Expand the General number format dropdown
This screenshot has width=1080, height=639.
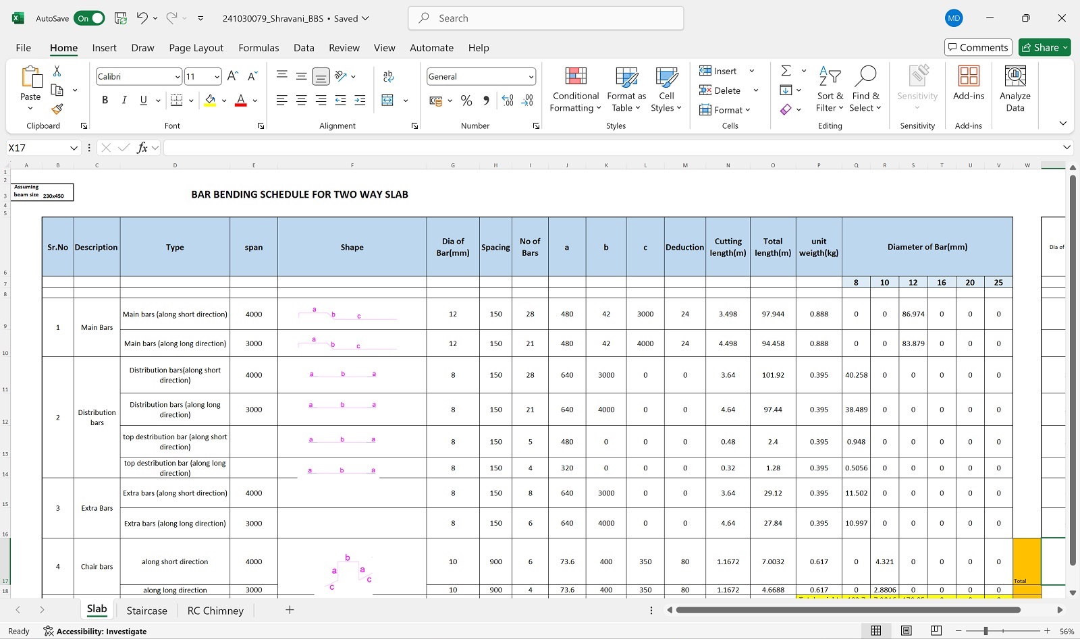pos(531,77)
